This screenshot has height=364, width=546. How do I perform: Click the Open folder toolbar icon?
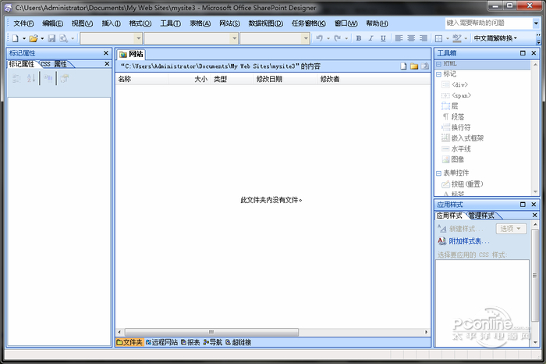[x=34, y=38]
